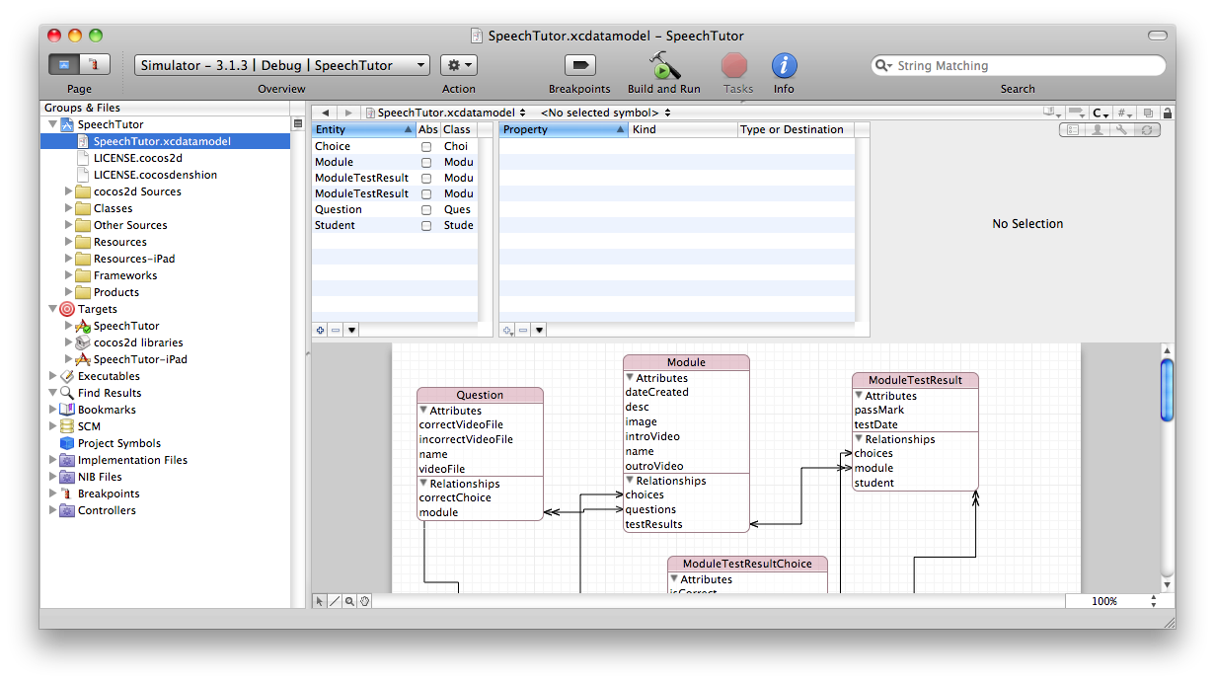Toggle Abstract checkbox for Question entity
This screenshot has height=683, width=1215.
coord(426,210)
